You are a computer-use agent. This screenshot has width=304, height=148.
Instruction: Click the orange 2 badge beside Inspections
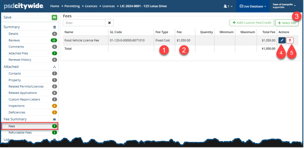[55, 106]
